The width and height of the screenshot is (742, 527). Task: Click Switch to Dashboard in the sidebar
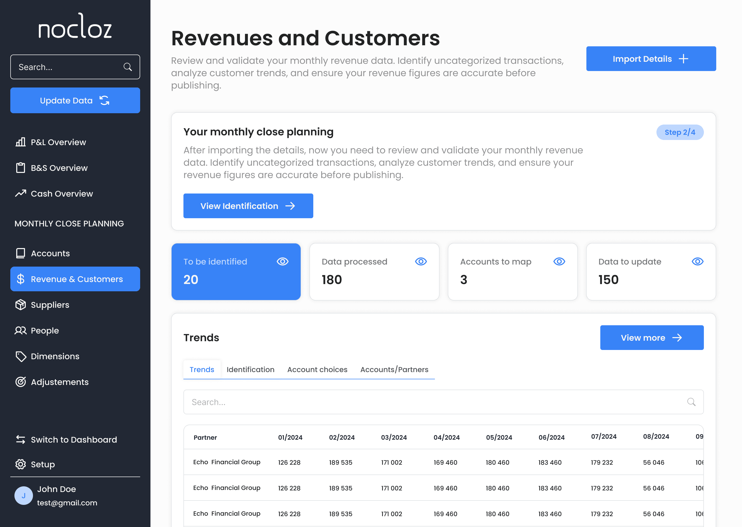coord(73,440)
